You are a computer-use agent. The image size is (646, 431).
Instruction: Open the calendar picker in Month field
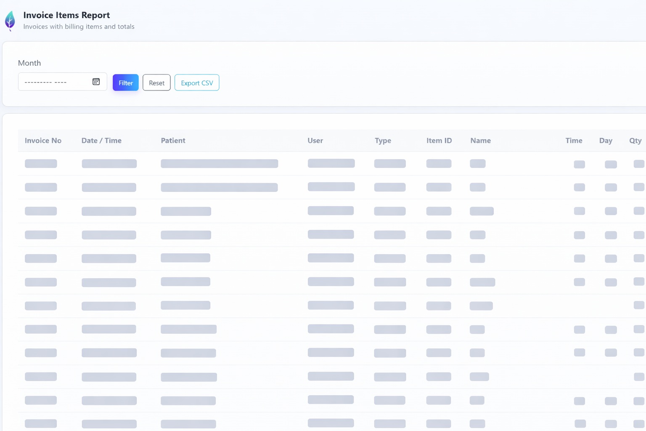point(96,82)
